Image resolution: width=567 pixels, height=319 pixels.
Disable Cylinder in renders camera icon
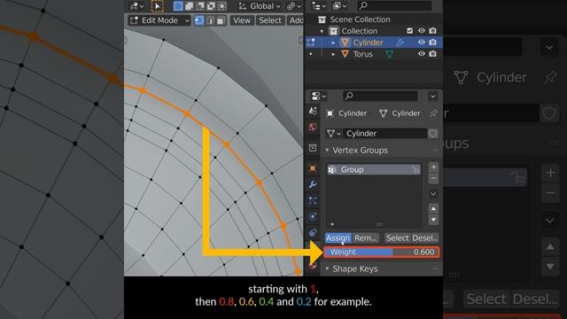click(x=433, y=43)
